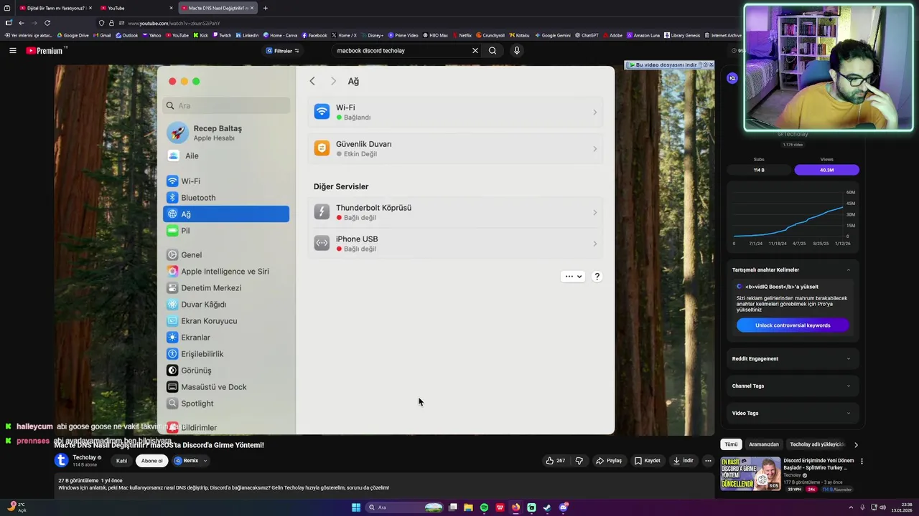
Task: Click the YouTube search text field
Action: point(401,51)
